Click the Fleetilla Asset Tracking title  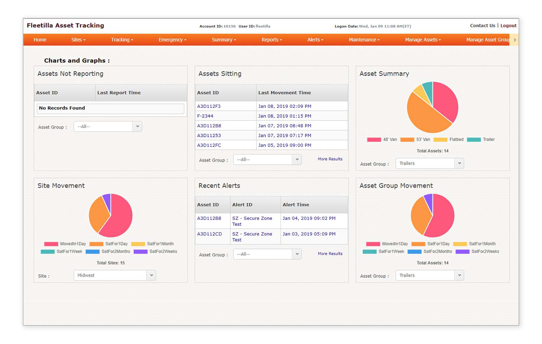pyautogui.click(x=65, y=26)
